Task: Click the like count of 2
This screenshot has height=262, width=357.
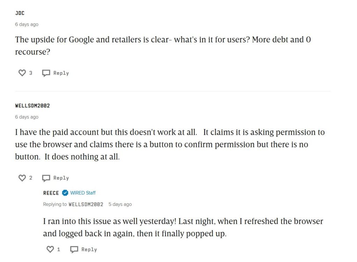Action: click(31, 178)
